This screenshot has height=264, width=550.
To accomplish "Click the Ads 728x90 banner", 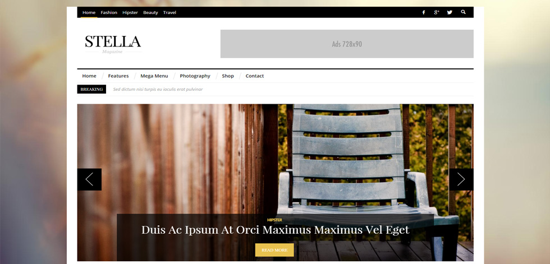I will tap(347, 44).
